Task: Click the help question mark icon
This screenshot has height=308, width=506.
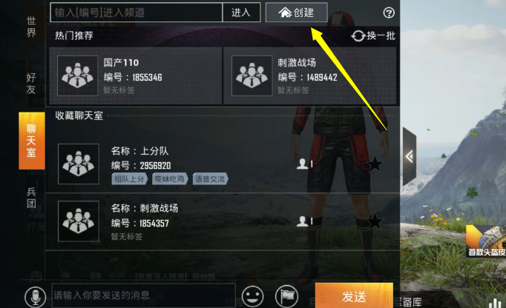Action: point(389,13)
